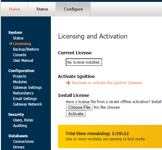Open database Connections
162x150 pixels.
[x=23, y=142]
